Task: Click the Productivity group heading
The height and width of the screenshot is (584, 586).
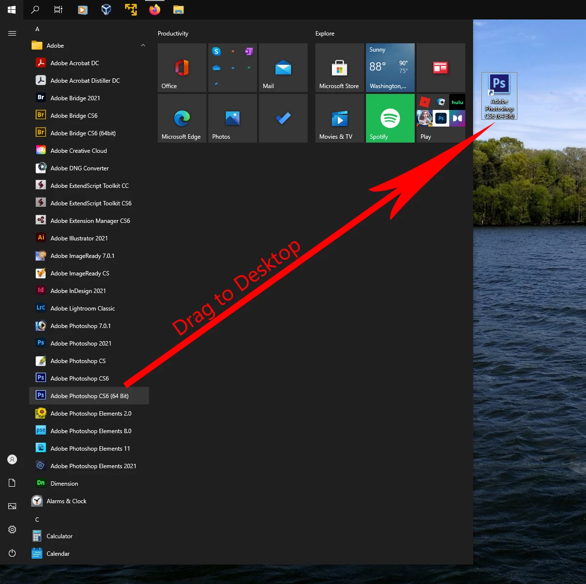Action: tap(173, 34)
